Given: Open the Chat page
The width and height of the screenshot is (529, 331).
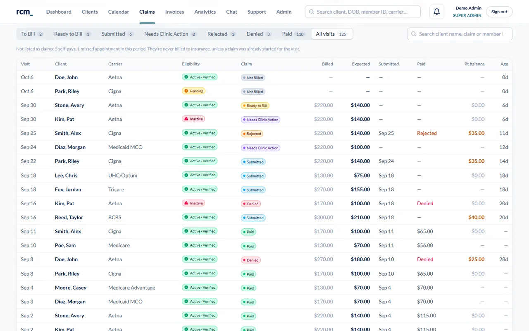Looking at the screenshot, I should click(x=231, y=12).
